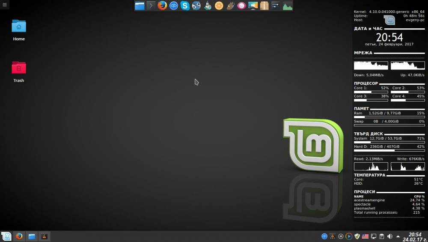
Task: Click 'acestreamengine' in process list
Action: tap(369, 200)
